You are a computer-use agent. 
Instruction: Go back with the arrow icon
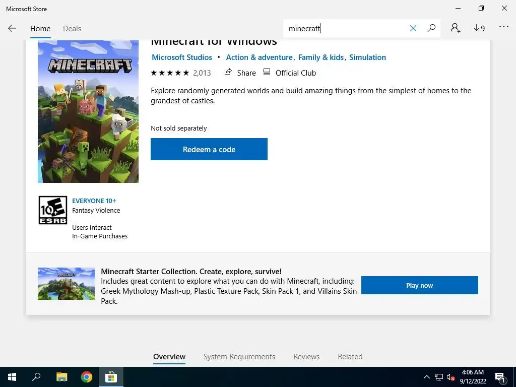coord(12,28)
